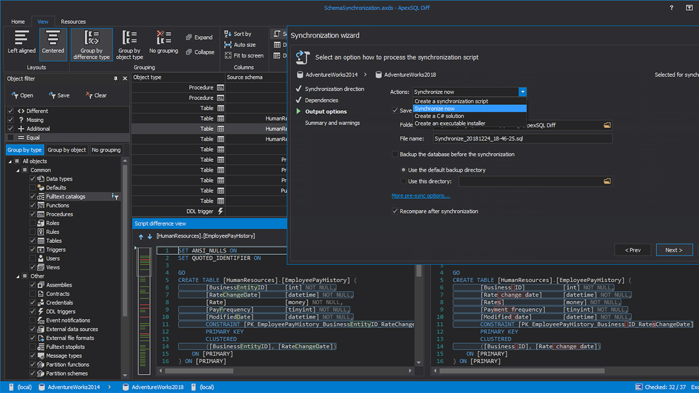Enable the Equal objects filter
The width and height of the screenshot is (699, 393).
click(10, 138)
